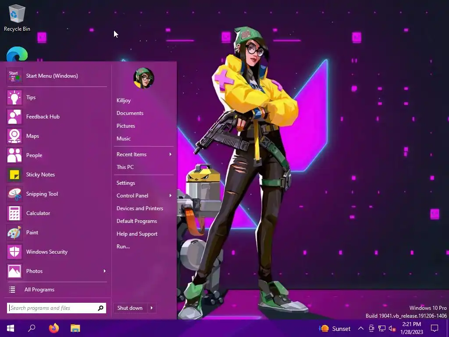Open Settings from the start menu

[126, 183]
